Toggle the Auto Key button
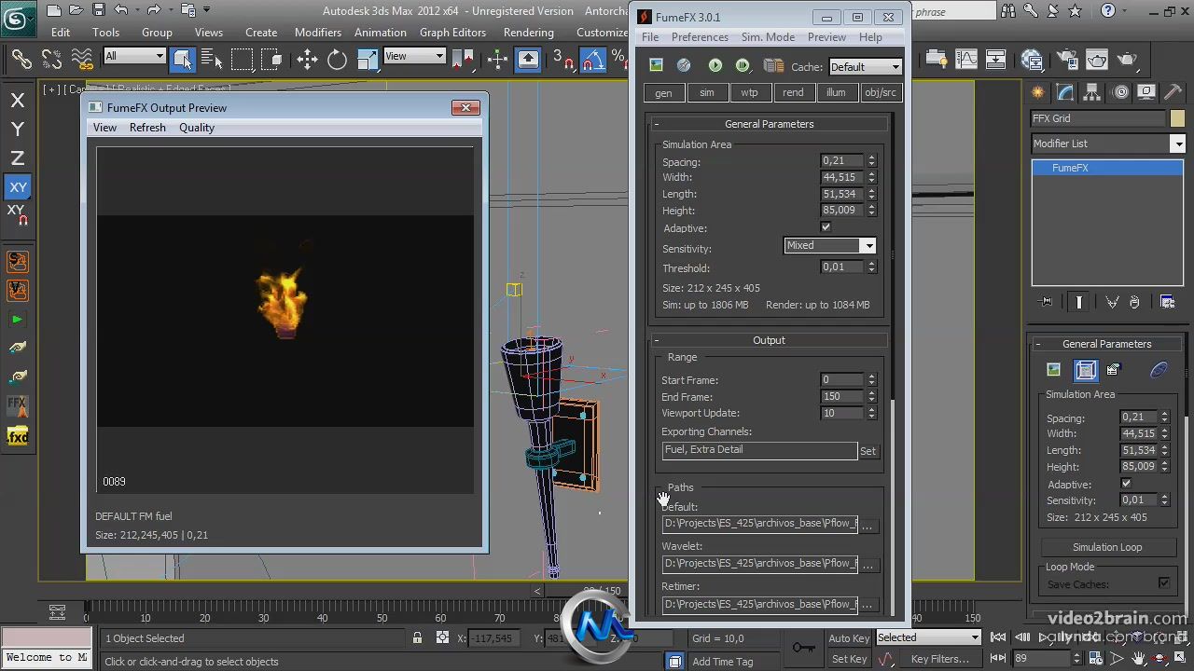This screenshot has width=1194, height=671. (849, 638)
